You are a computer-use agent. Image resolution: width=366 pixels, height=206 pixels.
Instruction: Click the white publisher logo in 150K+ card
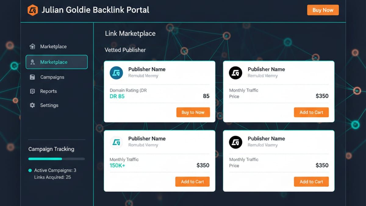click(x=116, y=142)
